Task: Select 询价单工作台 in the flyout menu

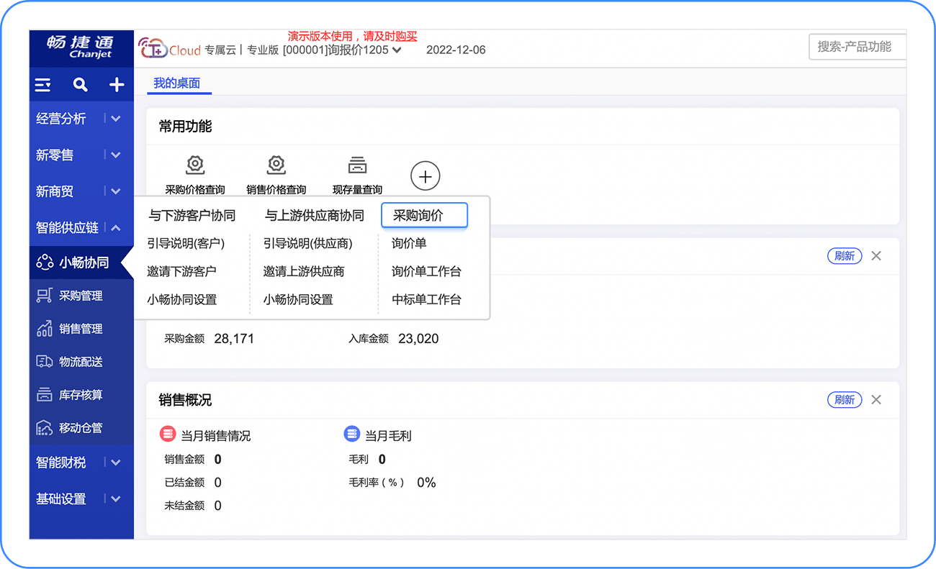Action: (426, 272)
